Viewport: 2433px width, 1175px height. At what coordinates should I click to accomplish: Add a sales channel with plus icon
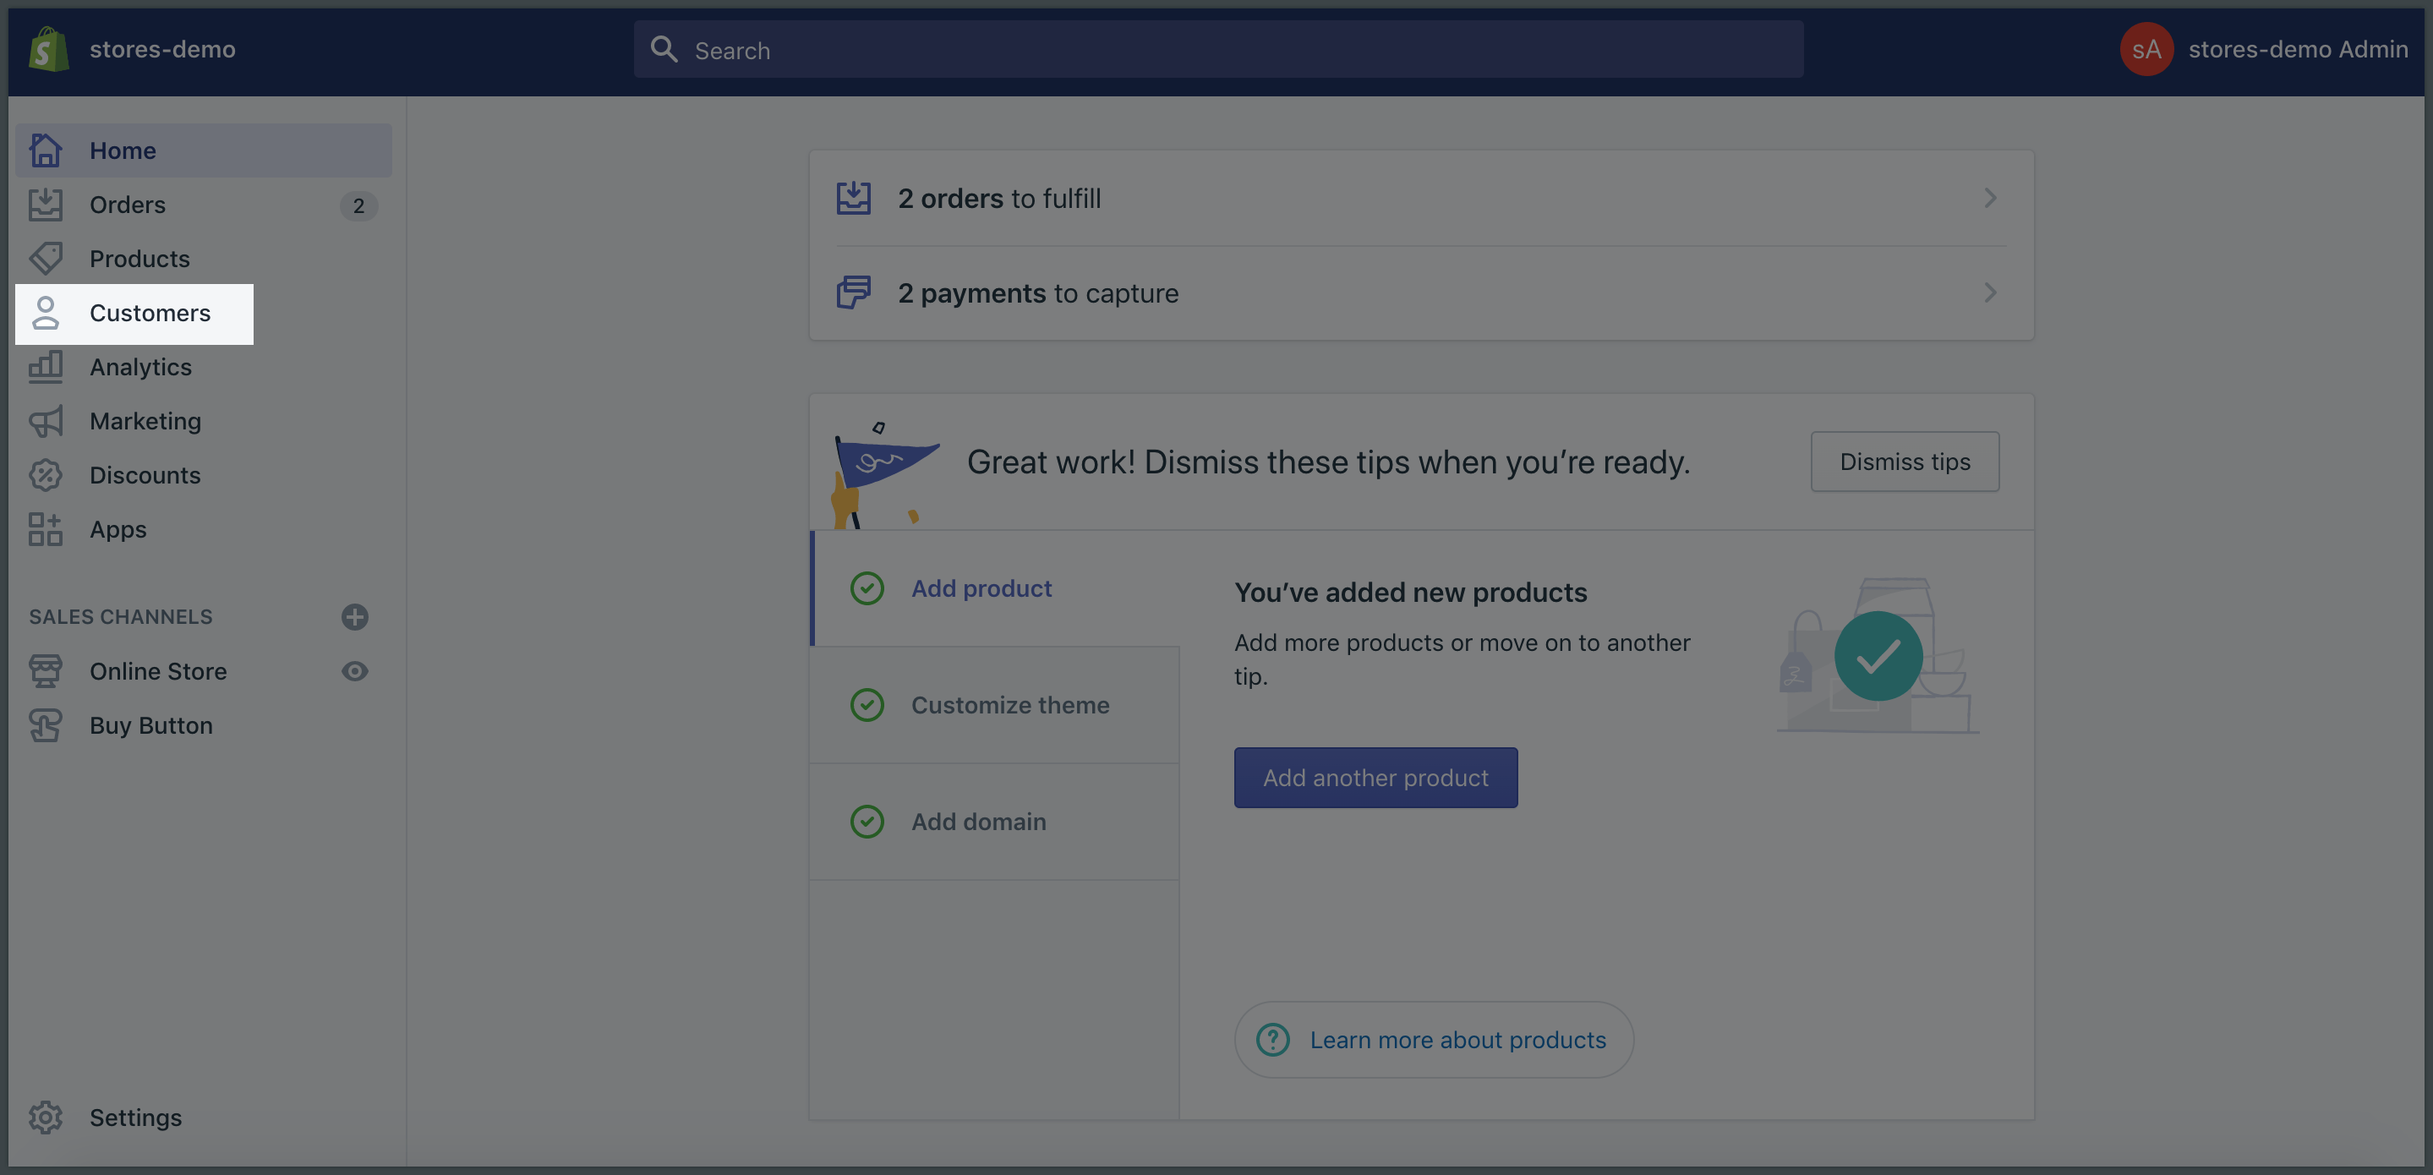coord(355,617)
